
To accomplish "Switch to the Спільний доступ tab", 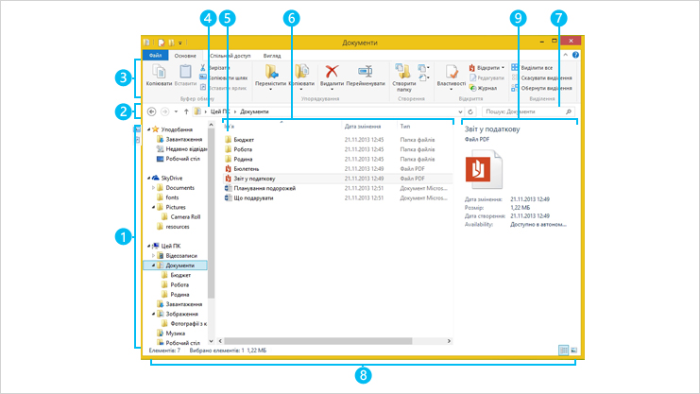I will click(230, 56).
